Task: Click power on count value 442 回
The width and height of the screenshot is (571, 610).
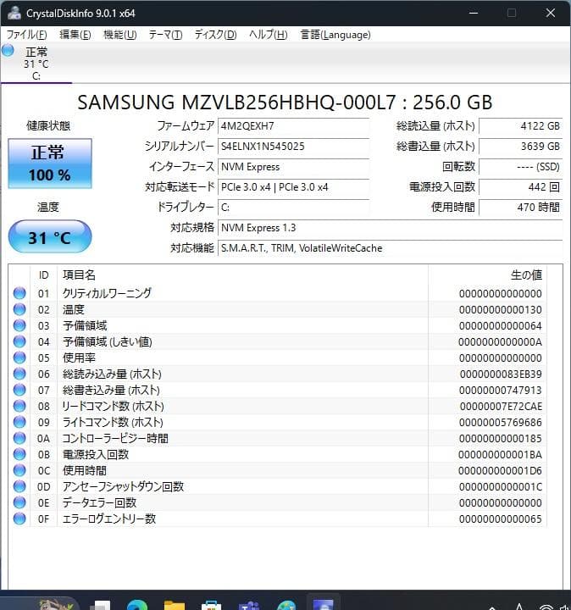Action: click(x=521, y=187)
